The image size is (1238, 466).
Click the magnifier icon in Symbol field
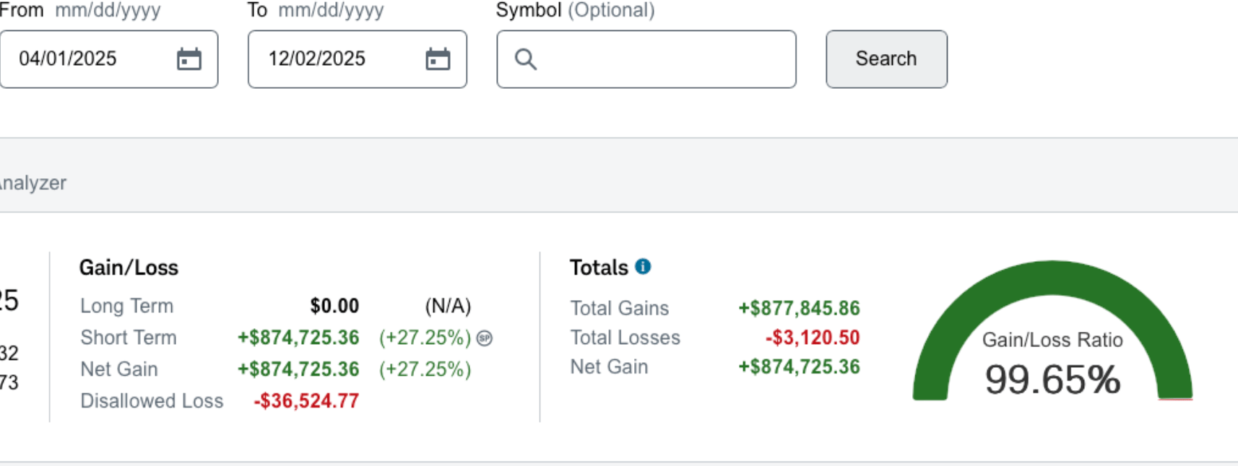[526, 59]
